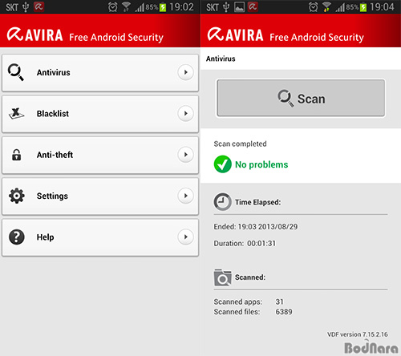Image resolution: width=401 pixels, height=356 pixels.
Task: Select the Anti-theft menu entry label
Action: [55, 155]
